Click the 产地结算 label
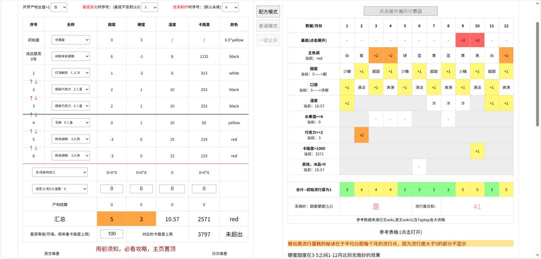 click(60, 204)
